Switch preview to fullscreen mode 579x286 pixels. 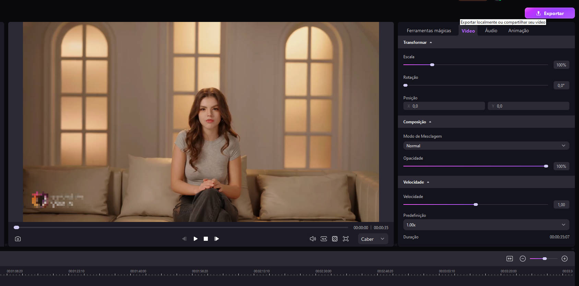[346, 239]
